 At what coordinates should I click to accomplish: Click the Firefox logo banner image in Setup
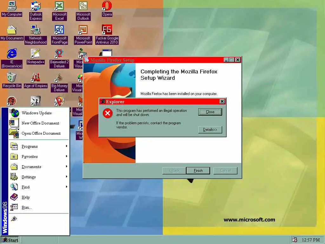pyautogui.click(x=109, y=113)
